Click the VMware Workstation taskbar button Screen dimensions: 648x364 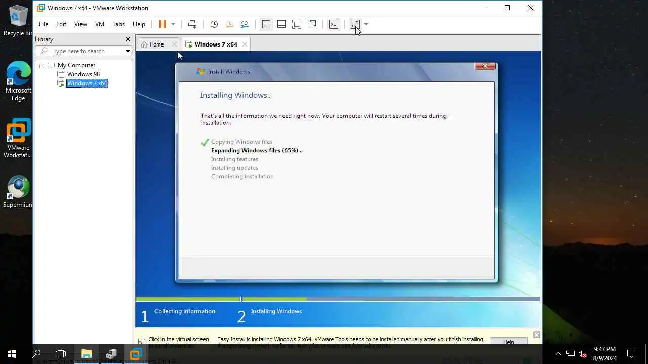[136, 354]
